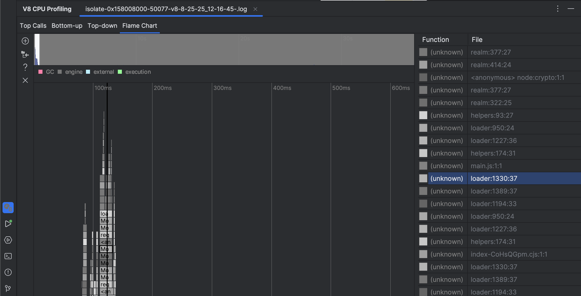Switch to the Top Calls tab
Image resolution: width=581 pixels, height=296 pixels.
(33, 26)
